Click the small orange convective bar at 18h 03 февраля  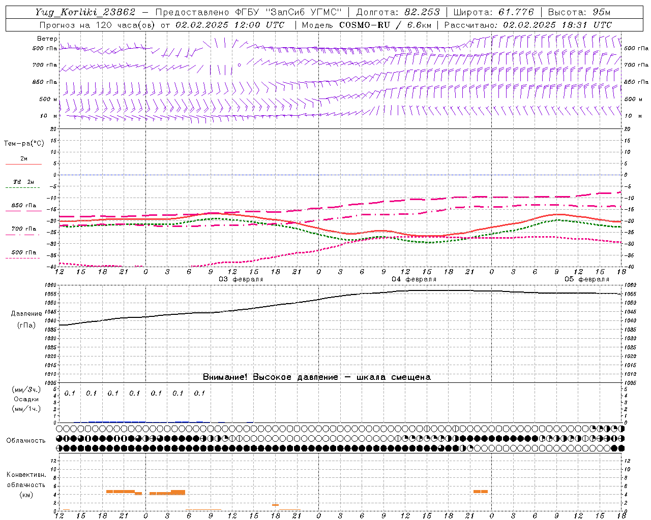(275, 505)
